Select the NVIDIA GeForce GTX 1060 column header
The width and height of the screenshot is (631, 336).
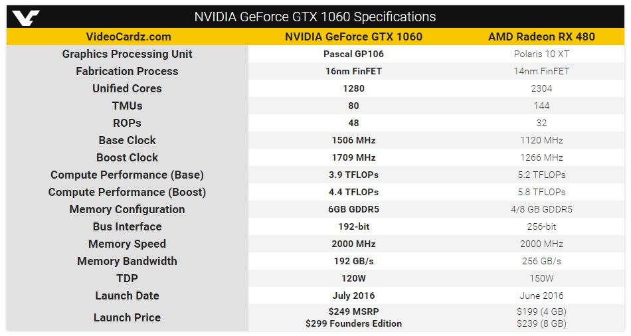[353, 37]
